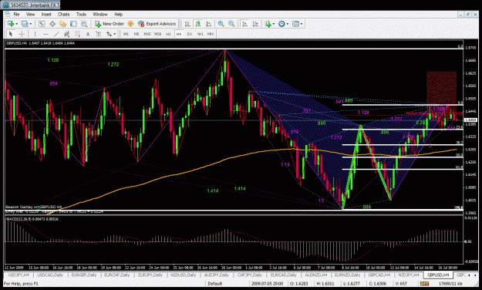The height and width of the screenshot is (290, 482).
Task: Open the Strategy Tester icon
Action: pos(84,24)
